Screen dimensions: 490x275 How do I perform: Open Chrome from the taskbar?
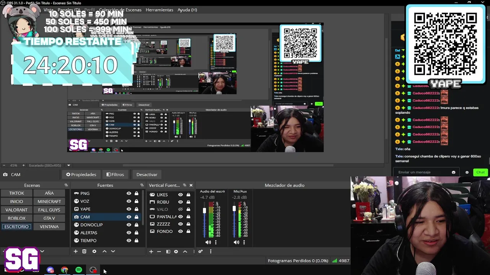point(64,270)
